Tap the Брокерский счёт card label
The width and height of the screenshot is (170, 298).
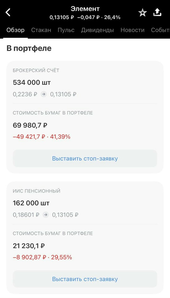(x=36, y=71)
